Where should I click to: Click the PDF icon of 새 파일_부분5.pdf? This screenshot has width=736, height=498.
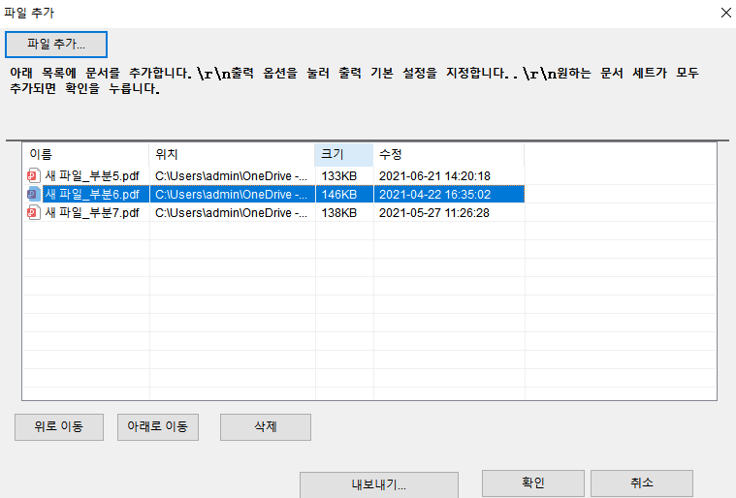click(x=33, y=175)
